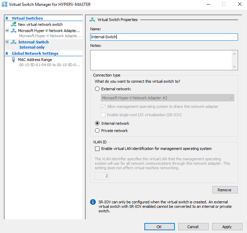This screenshot has height=233, width=247.
Task: Select the Internal network radio button
Action: click(x=97, y=123)
